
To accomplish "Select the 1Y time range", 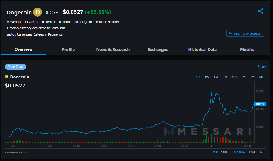I will tap(243, 77).
